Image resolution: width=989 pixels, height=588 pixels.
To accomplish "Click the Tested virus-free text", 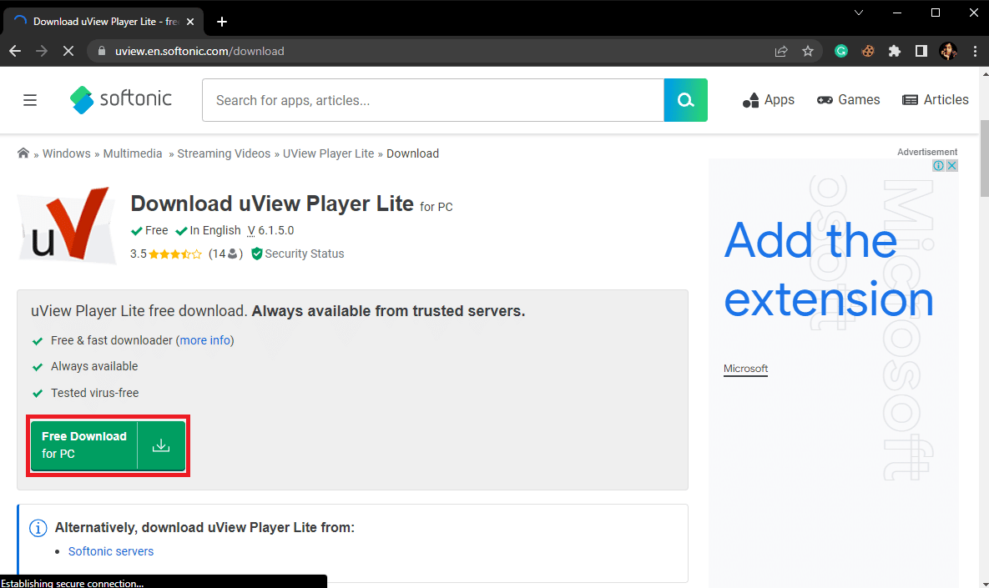I will (94, 393).
